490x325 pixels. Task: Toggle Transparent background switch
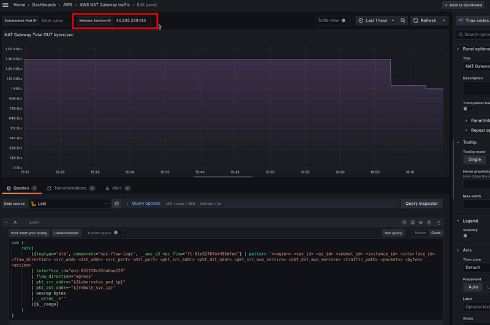(467, 109)
